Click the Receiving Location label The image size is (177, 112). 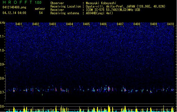click(x=66, y=6)
